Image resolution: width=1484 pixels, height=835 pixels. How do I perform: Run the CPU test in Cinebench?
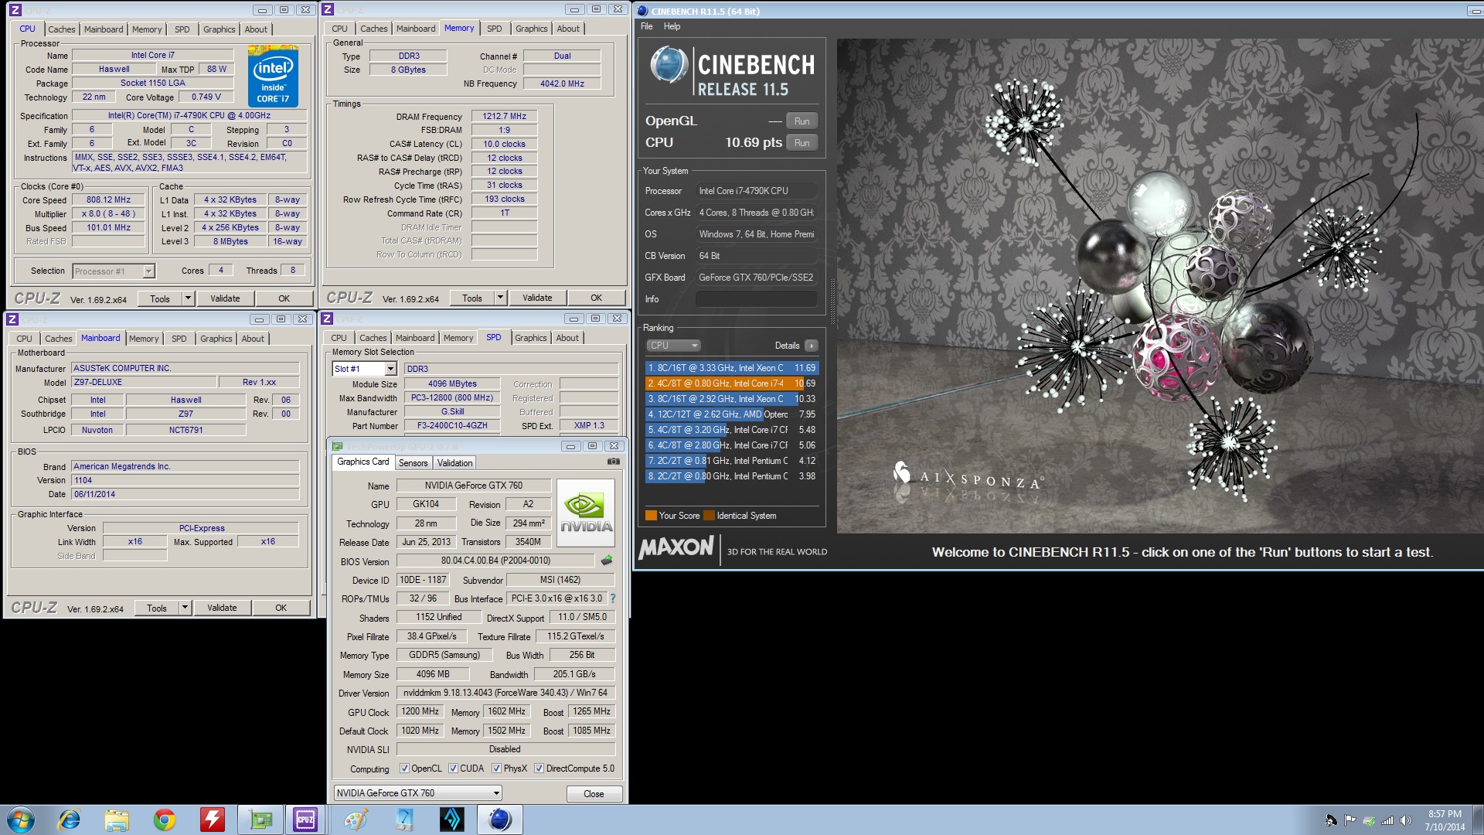[x=802, y=143]
